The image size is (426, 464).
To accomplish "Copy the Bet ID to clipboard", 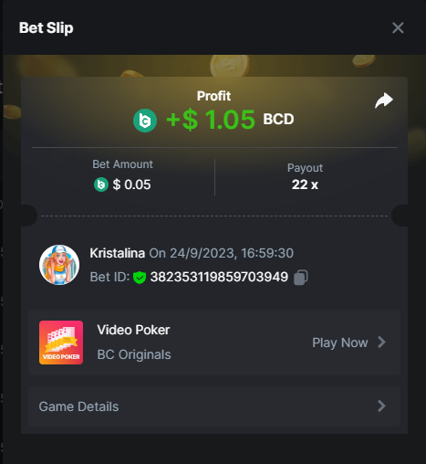I will (x=301, y=278).
